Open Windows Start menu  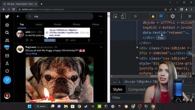pos(30,106)
